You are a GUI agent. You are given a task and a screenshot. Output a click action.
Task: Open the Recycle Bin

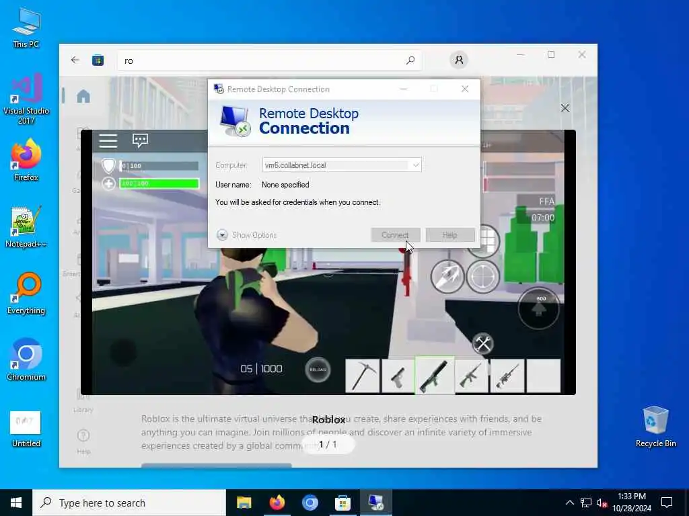click(655, 427)
